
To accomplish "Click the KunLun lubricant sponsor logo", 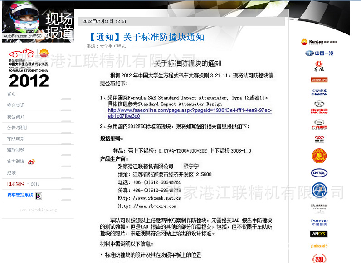I will (x=319, y=42).
